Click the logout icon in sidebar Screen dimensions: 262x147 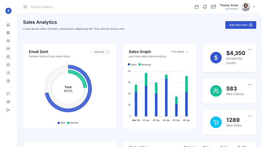pos(8,110)
